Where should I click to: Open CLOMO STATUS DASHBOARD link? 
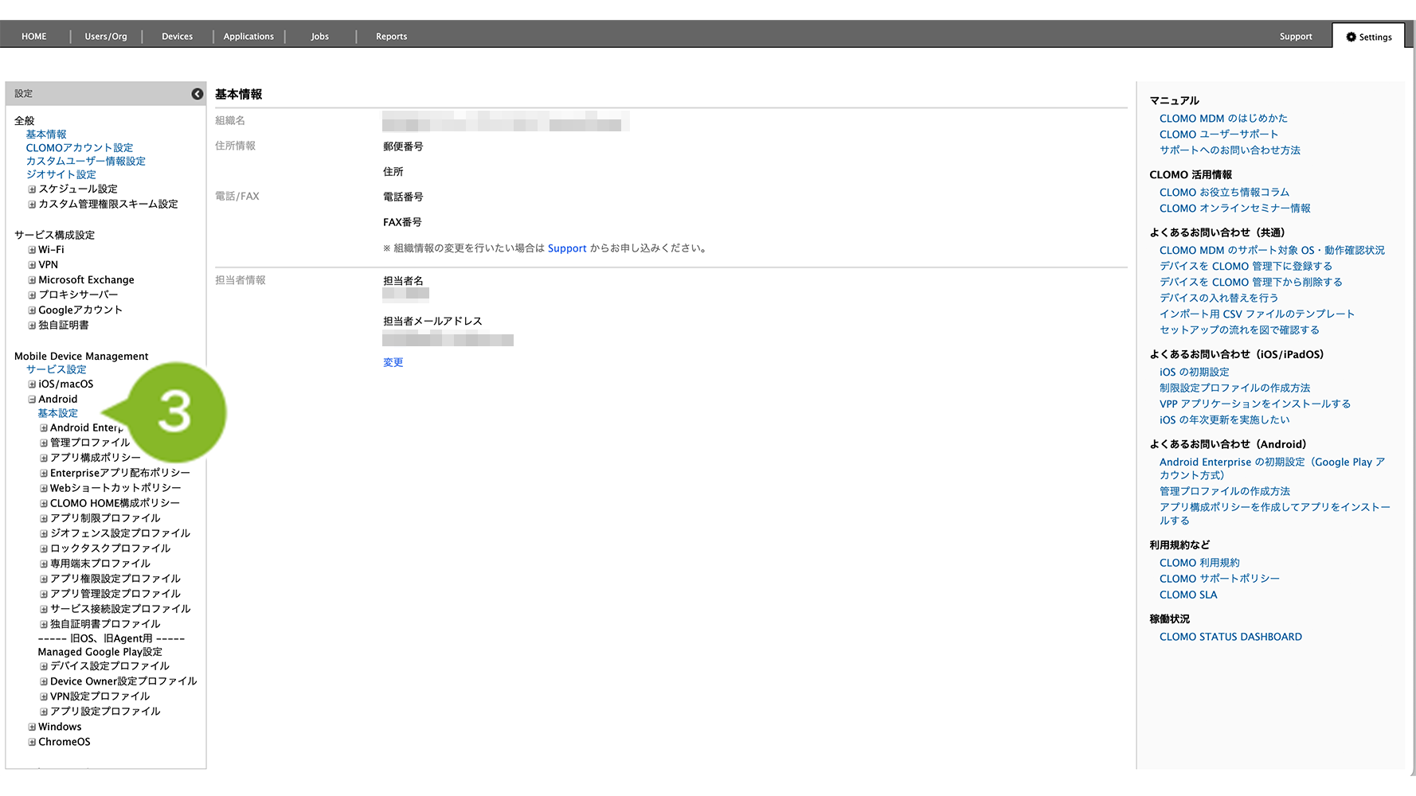pyautogui.click(x=1230, y=637)
